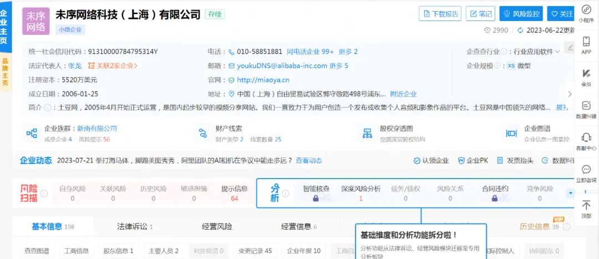This screenshot has height=259, width=599.
Task: Click the 财产线索 property clue icon
Action: [202, 133]
